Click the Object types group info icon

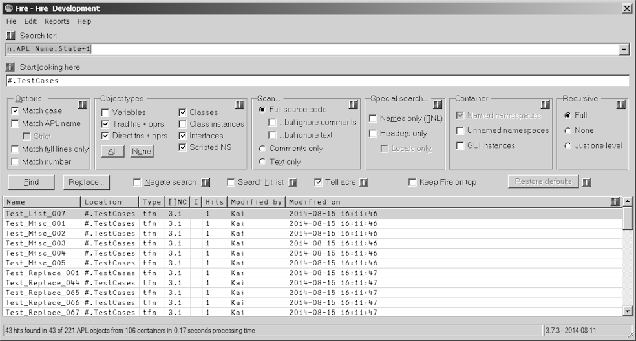point(240,105)
